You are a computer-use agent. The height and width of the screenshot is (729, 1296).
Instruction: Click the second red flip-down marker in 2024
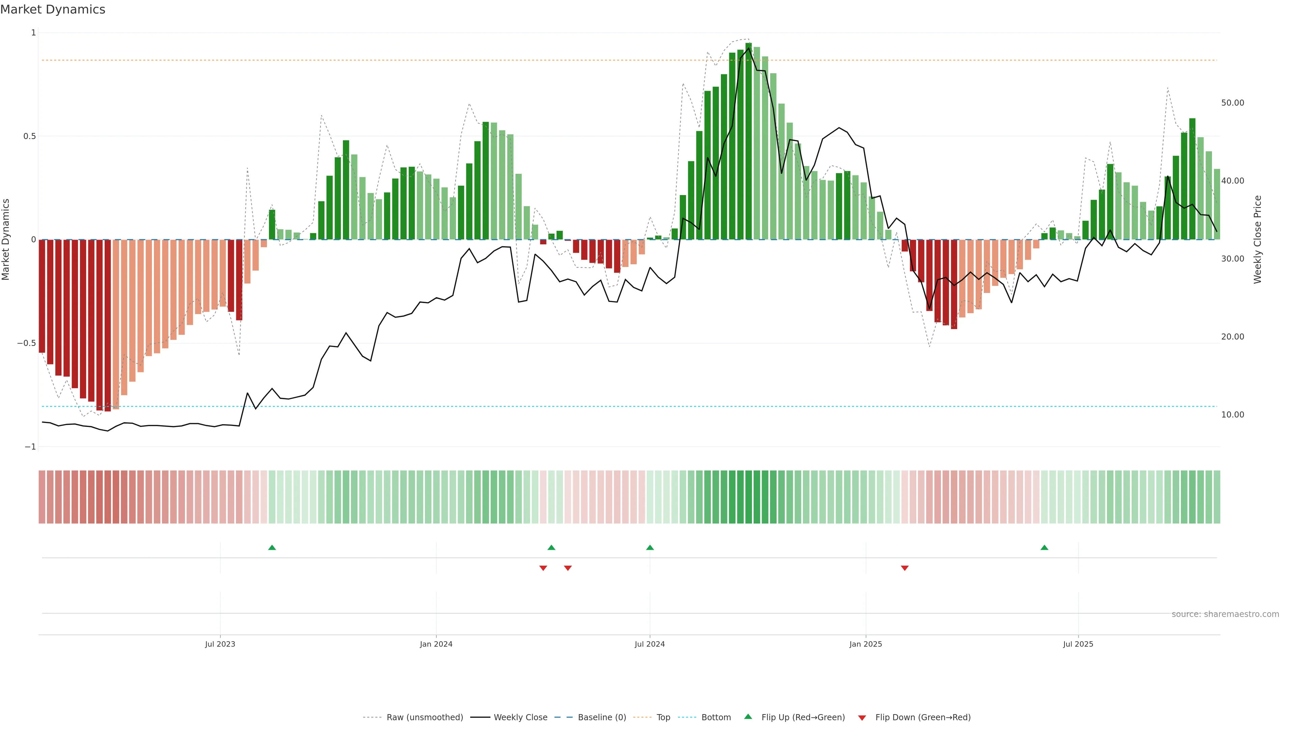[568, 568]
